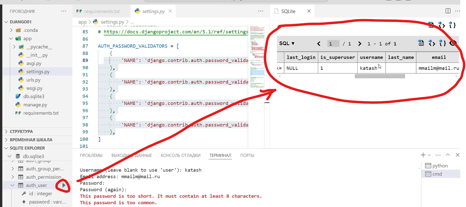This screenshot has width=466, height=207.
Task: Click the page number input field
Action: [333, 44]
